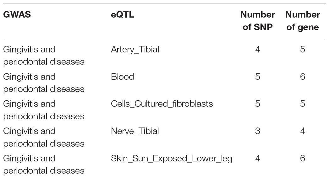Image resolution: width=330 pixels, height=179 pixels.
Task: Click SNP count 4 for Artery_Tibial
Action: (258, 49)
